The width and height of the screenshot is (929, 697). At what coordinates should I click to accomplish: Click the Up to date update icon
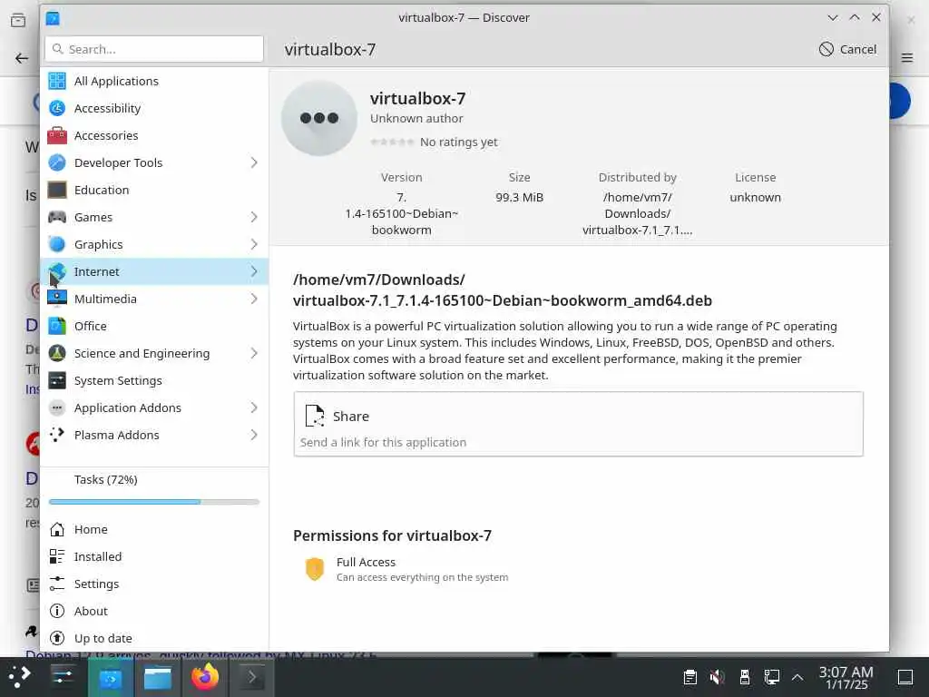(57, 638)
